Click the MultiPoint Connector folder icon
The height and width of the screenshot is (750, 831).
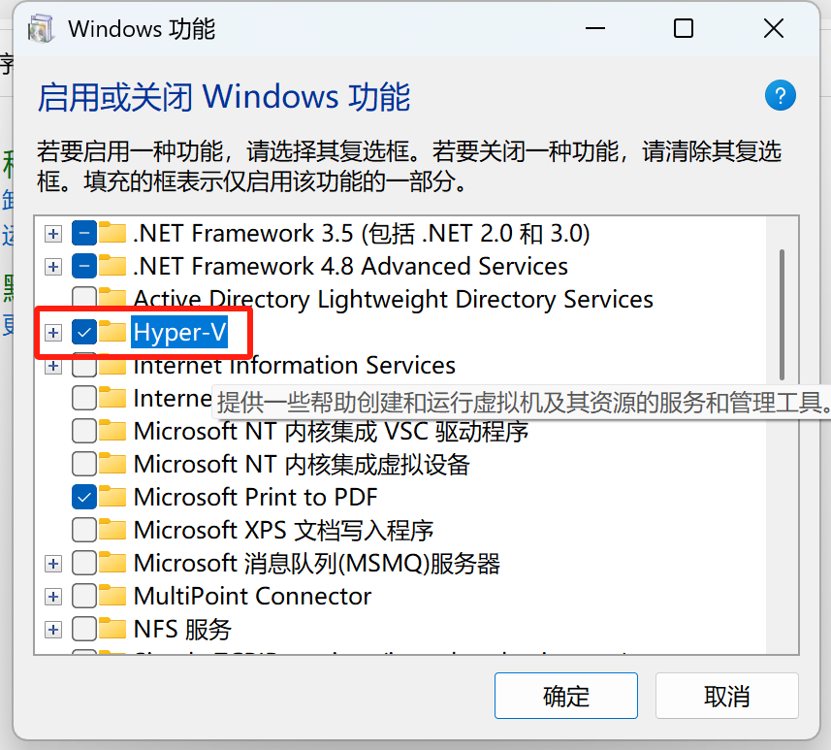pos(113,596)
